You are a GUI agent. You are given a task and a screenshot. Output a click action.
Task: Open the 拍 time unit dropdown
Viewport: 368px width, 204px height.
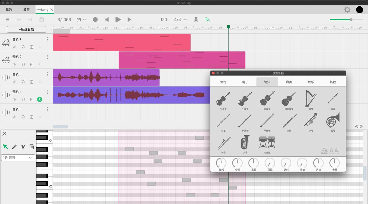81,19
